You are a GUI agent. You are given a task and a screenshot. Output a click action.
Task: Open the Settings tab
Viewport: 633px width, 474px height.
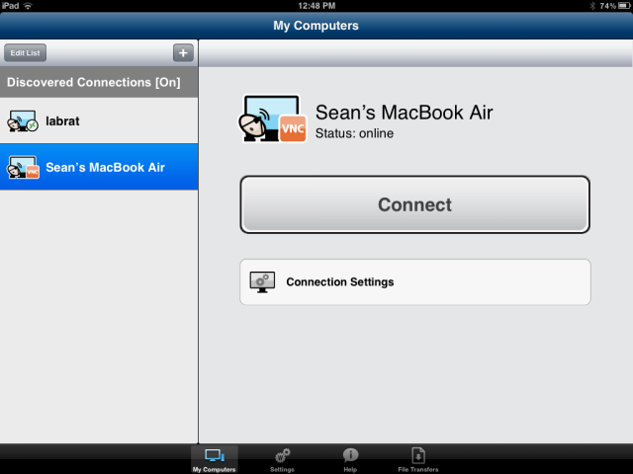[282, 459]
